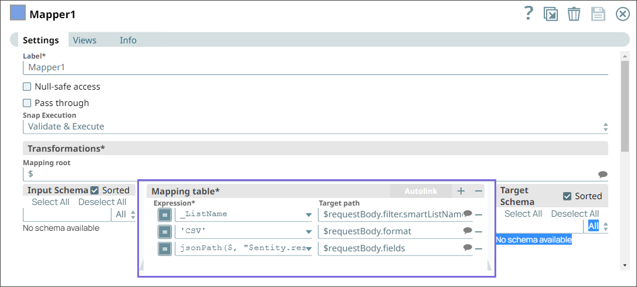This screenshot has width=637, height=287.
Task: Click Deselect All under Input Schema
Action: [102, 201]
